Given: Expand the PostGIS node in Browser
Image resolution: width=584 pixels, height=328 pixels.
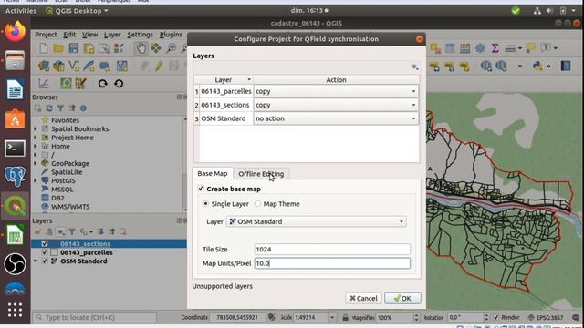Looking at the screenshot, I should point(36,180).
